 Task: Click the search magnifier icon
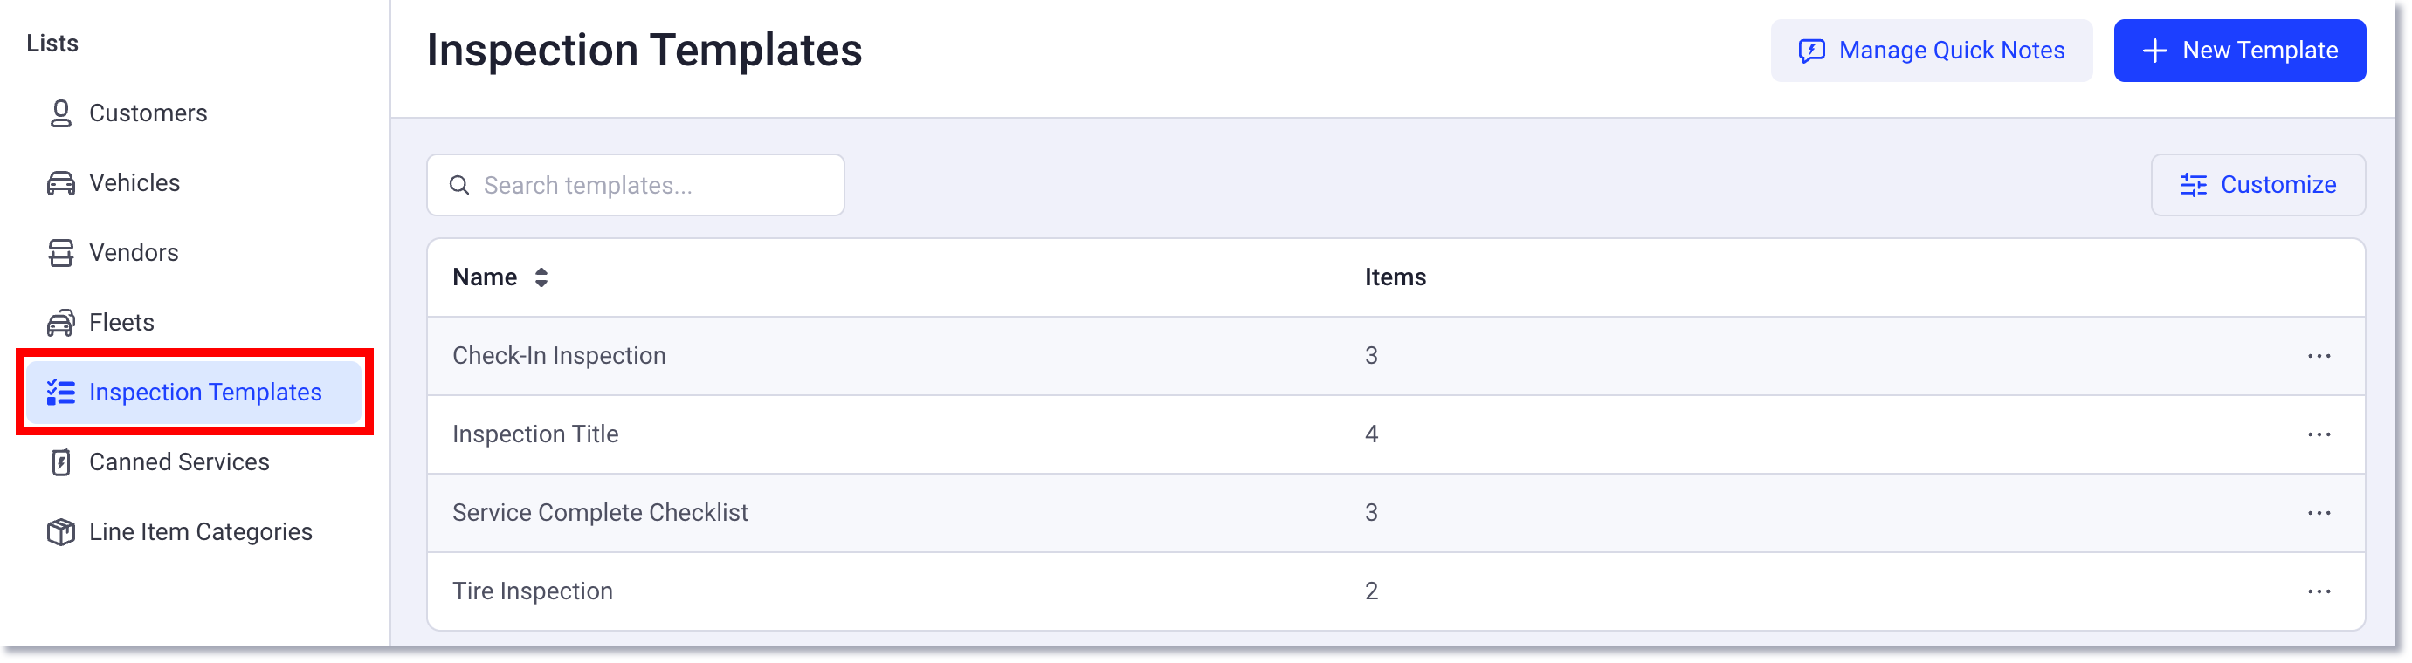tap(459, 185)
